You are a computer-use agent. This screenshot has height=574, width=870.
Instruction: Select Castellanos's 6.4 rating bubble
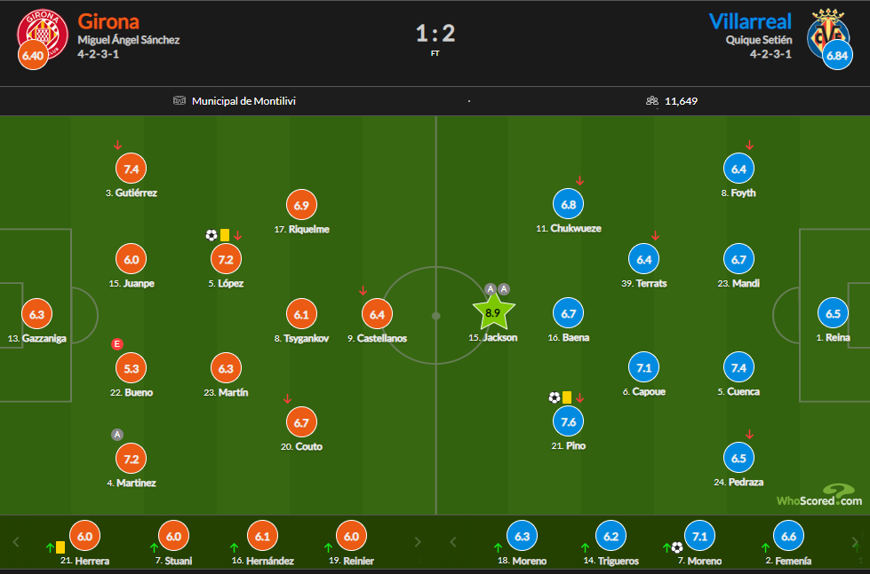point(376,313)
